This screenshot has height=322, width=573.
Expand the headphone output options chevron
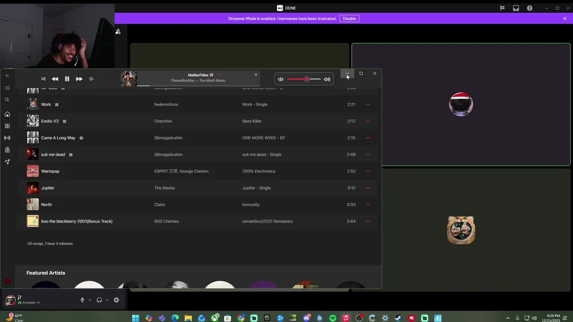click(107, 300)
